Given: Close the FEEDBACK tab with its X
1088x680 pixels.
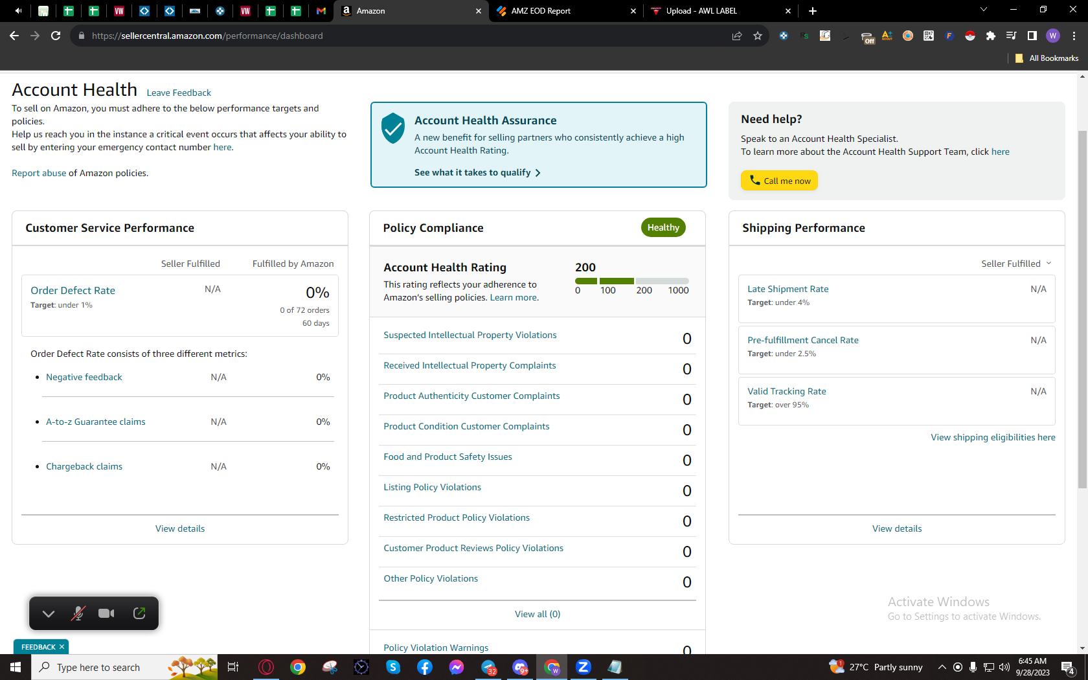Looking at the screenshot, I should click(62, 647).
